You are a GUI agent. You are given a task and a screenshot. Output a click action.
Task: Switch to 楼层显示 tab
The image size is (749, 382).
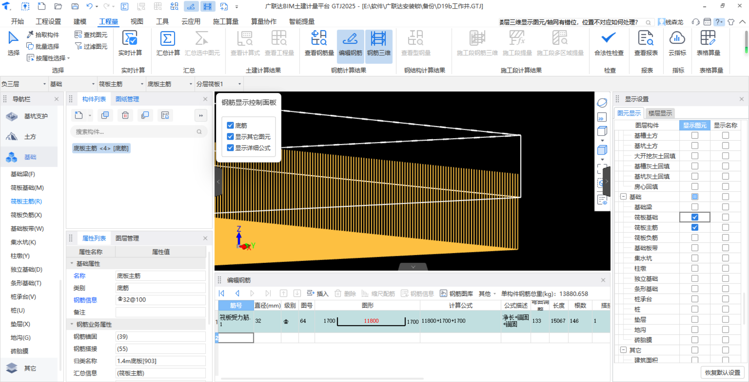click(x=660, y=113)
